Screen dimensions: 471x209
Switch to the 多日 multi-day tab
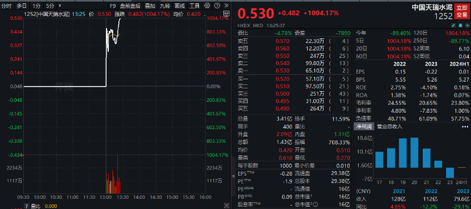pyautogui.click(x=22, y=6)
